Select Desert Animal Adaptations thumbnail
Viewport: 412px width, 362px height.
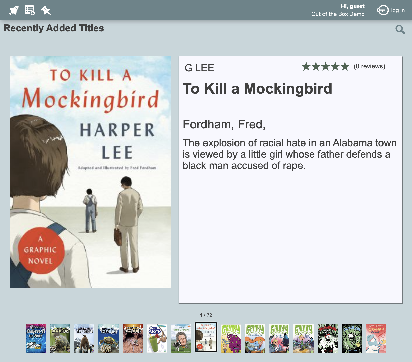pyautogui.click(x=133, y=339)
